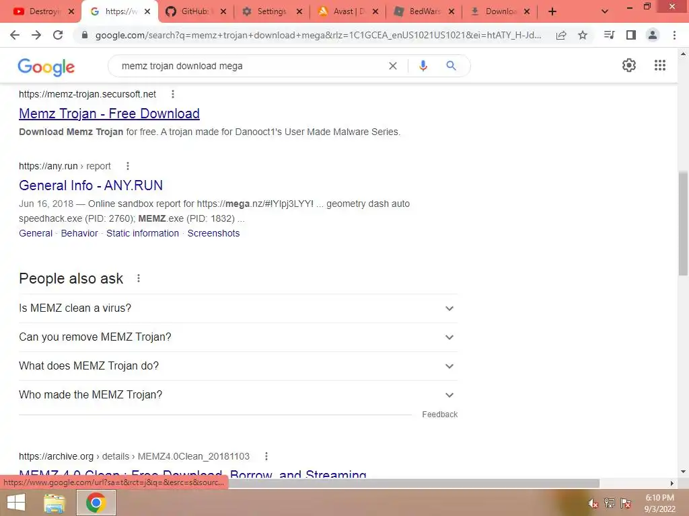Expand "Can you remove MEMZ Trojan?"
The image size is (689, 516).
pos(238,337)
